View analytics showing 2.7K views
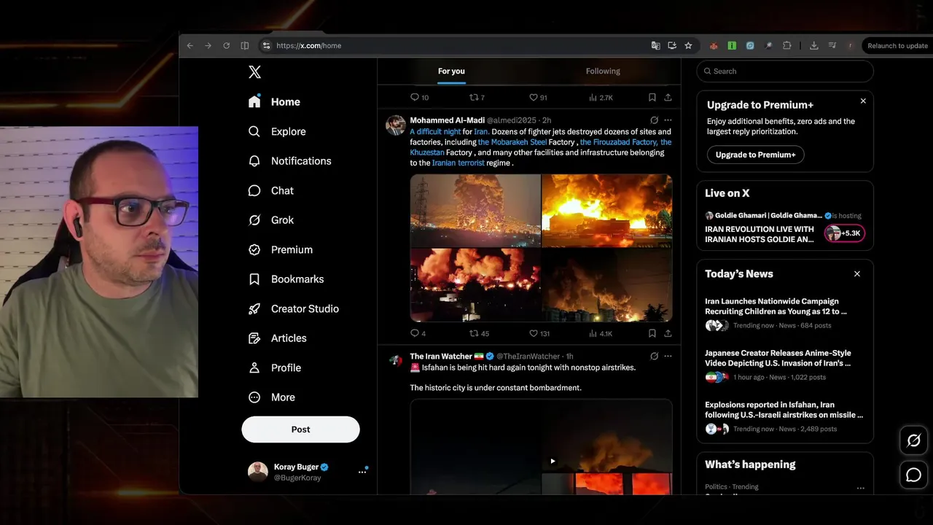The height and width of the screenshot is (525, 933). (x=600, y=97)
